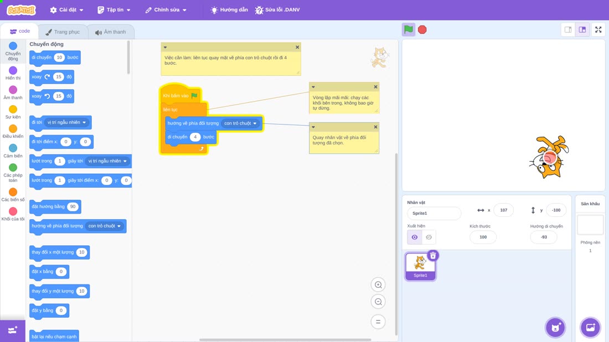Open the Điều khiển block category

coord(13,131)
